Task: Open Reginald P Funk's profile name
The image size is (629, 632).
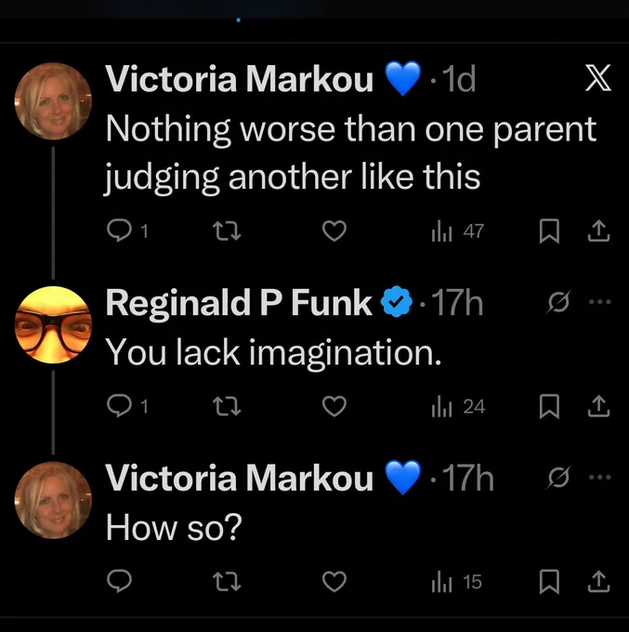Action: [x=239, y=303]
